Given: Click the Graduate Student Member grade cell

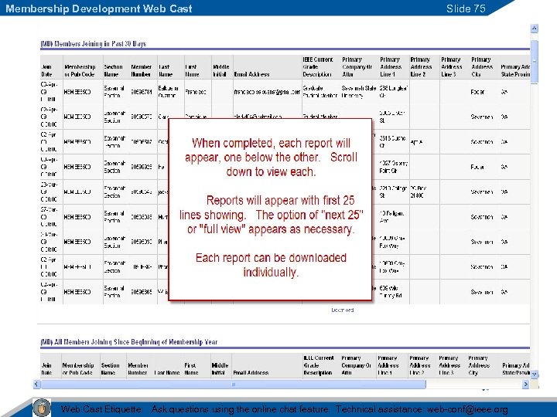Looking at the screenshot, I should [320, 92].
